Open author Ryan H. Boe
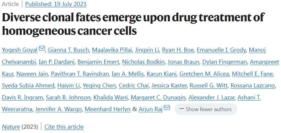281x133 pixels. pyautogui.click(x=178, y=50)
